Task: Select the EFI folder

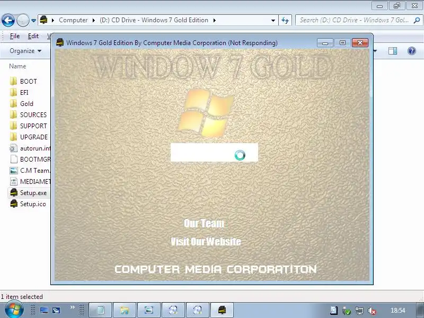Action: click(19, 92)
